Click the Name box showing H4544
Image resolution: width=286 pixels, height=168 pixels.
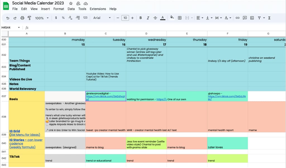point(11,28)
